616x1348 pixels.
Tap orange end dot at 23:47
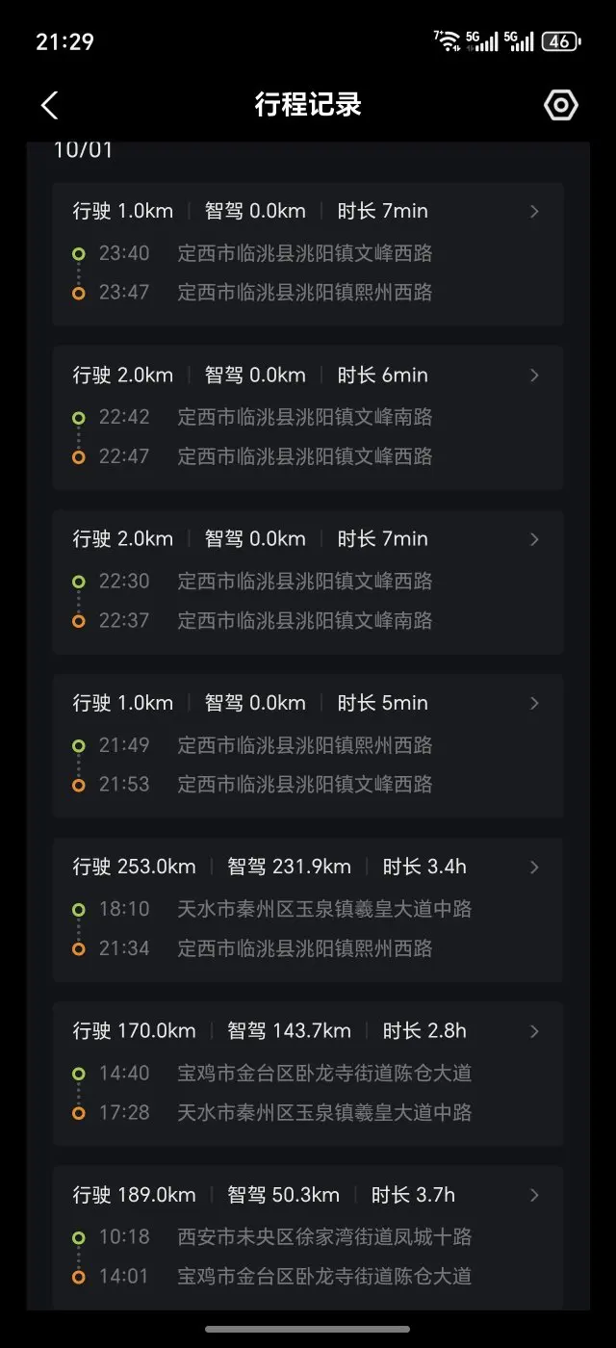[78, 293]
